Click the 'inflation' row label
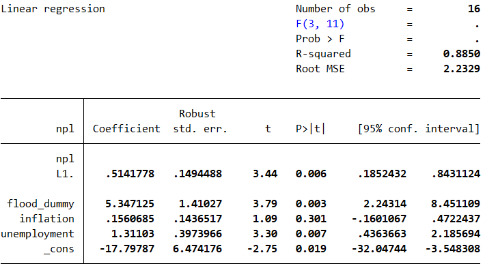485x268 pixels. pos(46,219)
